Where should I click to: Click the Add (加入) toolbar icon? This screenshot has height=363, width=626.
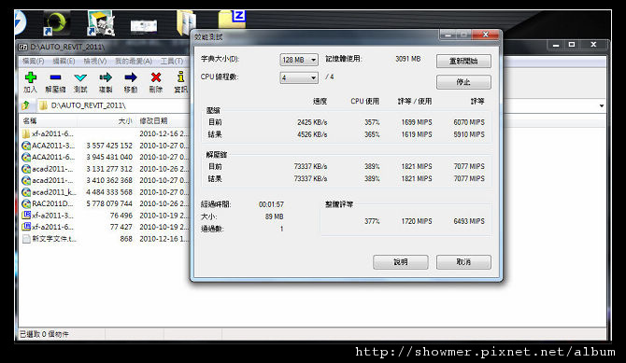31,77
